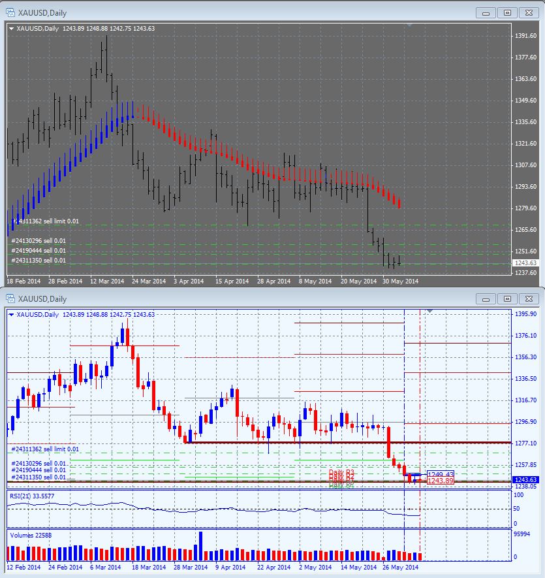545x578 pixels.
Task: Expand the bottom chart's one-click trading triangle
Action: point(12,314)
